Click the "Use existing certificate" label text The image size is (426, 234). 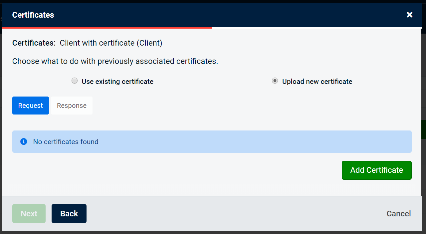(x=117, y=82)
